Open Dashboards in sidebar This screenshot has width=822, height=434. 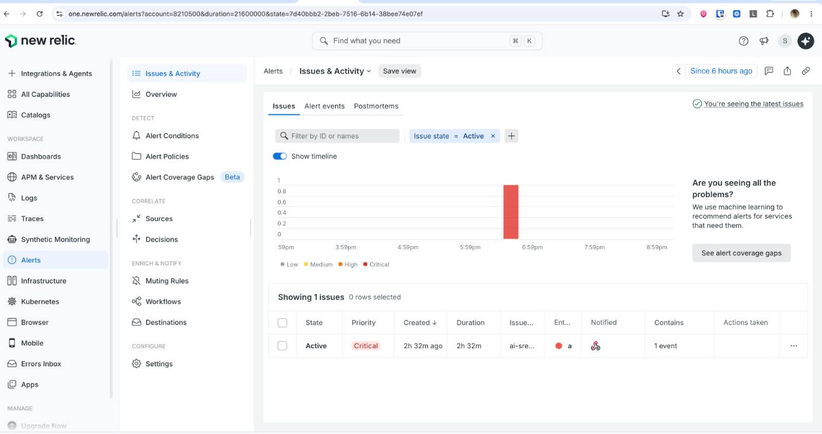tap(56, 156)
